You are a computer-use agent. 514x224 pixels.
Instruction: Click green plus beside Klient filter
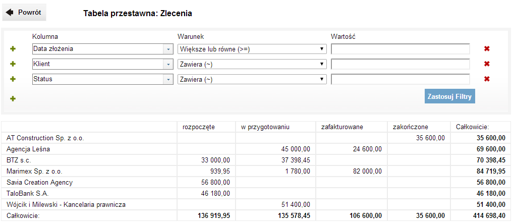click(x=13, y=64)
